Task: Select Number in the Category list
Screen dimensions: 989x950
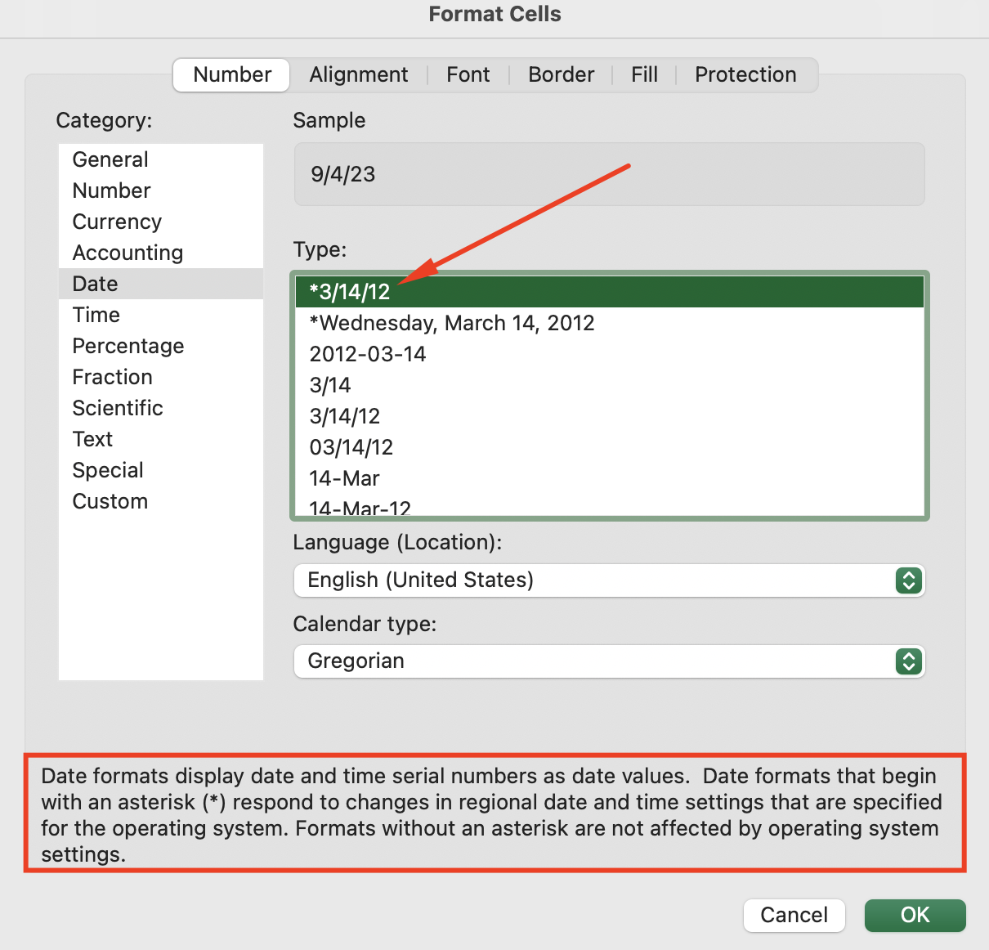Action: [x=161, y=190]
